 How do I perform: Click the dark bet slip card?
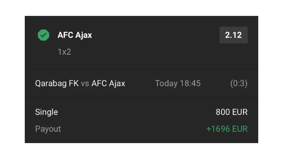click(x=141, y=79)
